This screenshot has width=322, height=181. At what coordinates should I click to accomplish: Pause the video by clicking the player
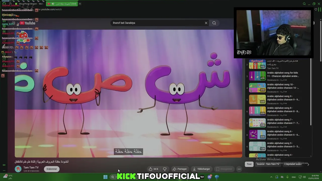click(x=128, y=94)
